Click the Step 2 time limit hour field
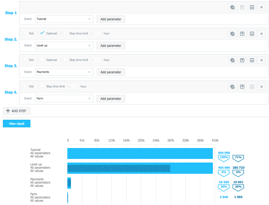This screenshot has height=205, width=269. coord(96,33)
